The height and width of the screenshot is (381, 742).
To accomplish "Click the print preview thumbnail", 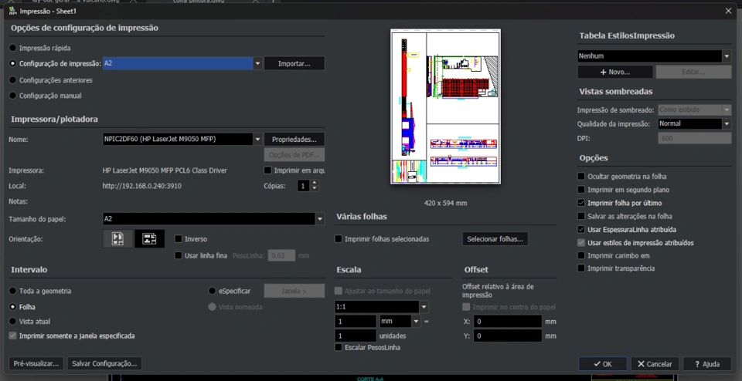I will coord(445,106).
